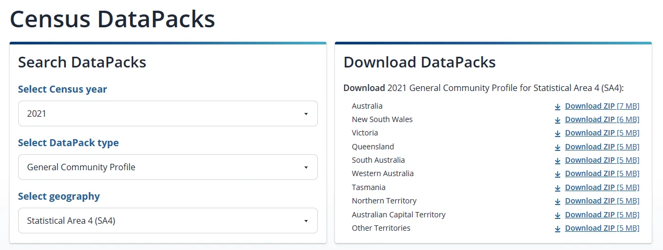The image size is (663, 250).
Task: Open the Select Census year dropdown
Action: (x=167, y=113)
